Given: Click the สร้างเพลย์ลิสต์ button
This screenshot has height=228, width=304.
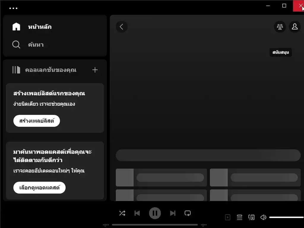Looking at the screenshot, I should pyautogui.click(x=37, y=121).
